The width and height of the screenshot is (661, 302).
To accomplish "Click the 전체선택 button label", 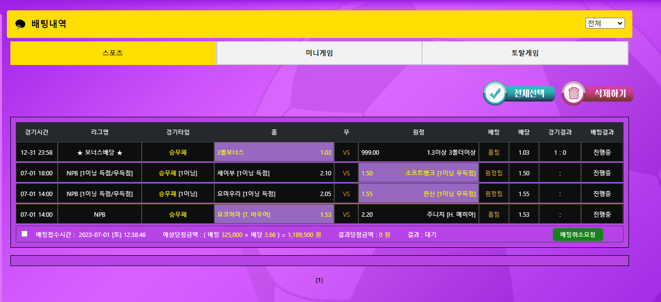I will (529, 94).
